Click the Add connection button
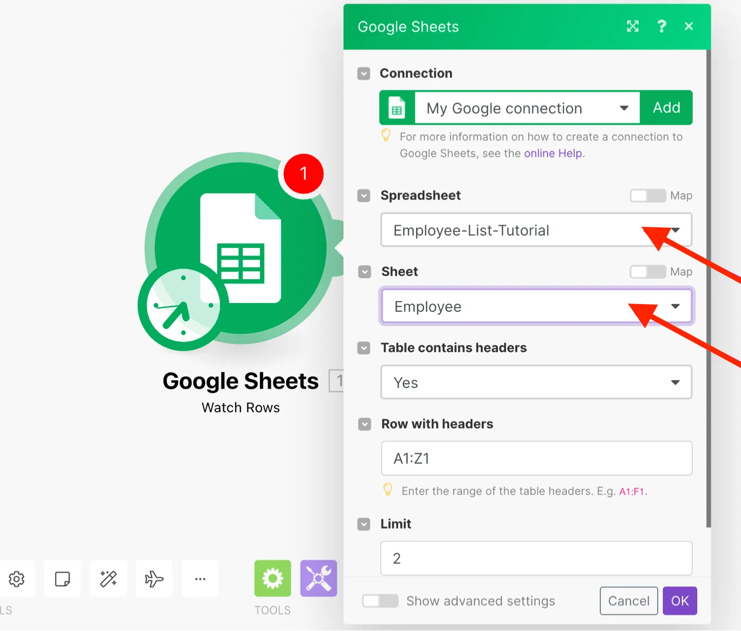Screen dimensions: 741x631 click(x=666, y=108)
